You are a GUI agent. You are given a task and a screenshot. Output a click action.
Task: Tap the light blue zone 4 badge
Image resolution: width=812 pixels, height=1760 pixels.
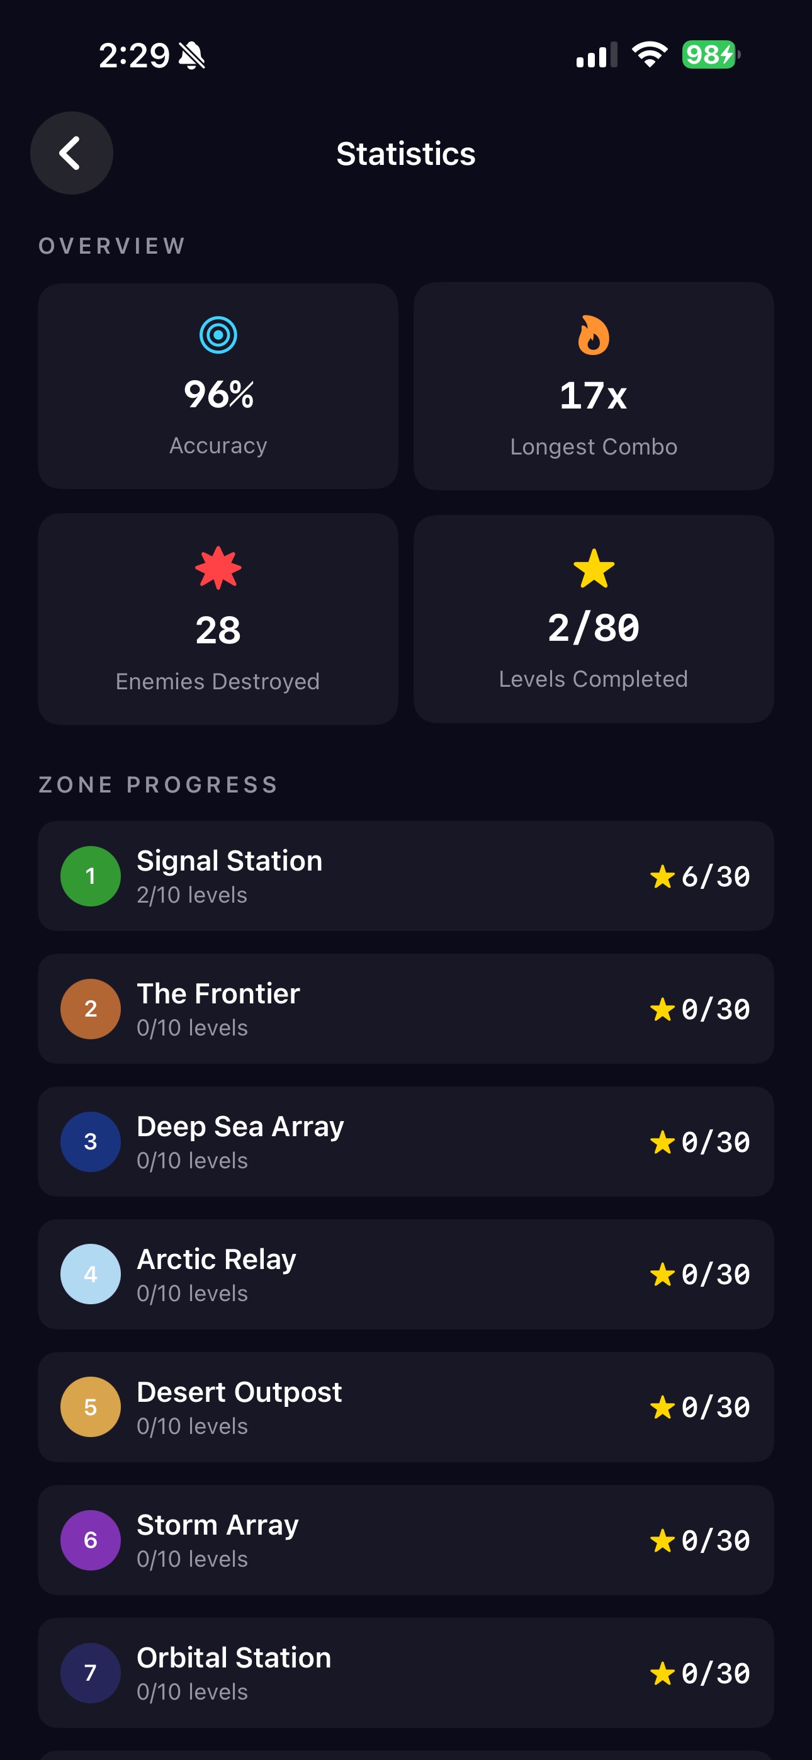[90, 1274]
